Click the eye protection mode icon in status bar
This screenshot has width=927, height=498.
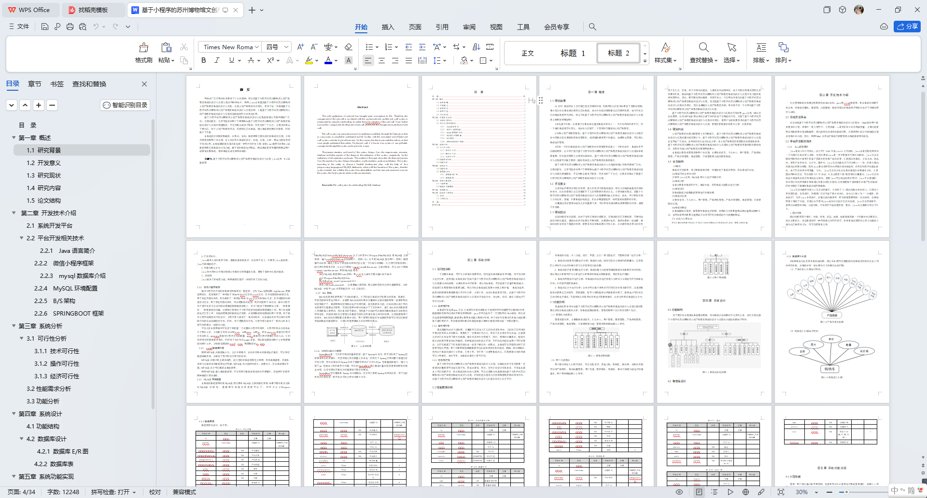679,492
